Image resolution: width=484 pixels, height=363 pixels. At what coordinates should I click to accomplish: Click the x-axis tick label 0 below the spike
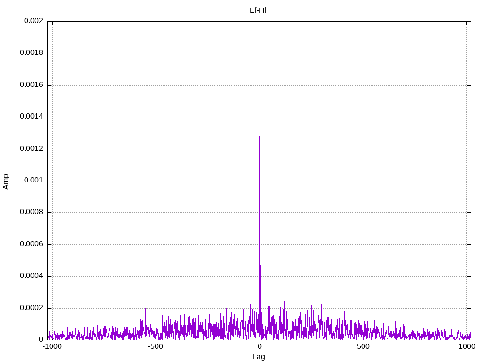tap(259, 346)
